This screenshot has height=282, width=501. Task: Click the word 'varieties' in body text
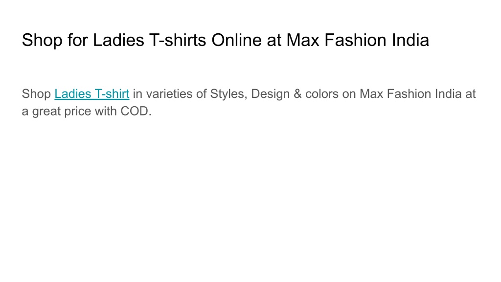[169, 94]
